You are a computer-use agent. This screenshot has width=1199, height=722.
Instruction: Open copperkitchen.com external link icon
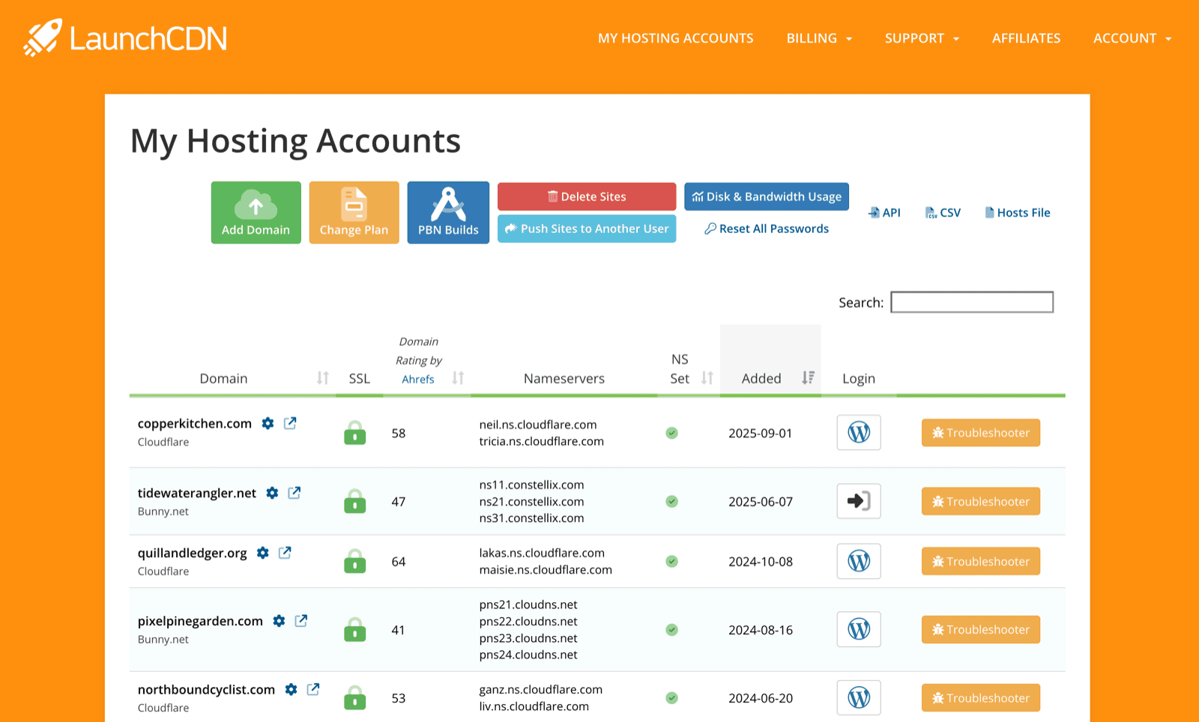[290, 423]
